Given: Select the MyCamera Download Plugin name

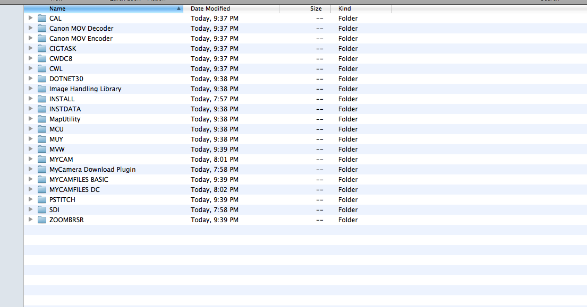Looking at the screenshot, I should 92,170.
